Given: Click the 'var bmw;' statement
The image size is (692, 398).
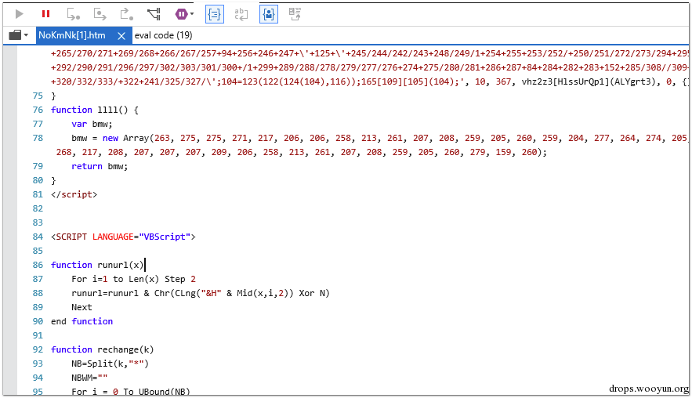Looking at the screenshot, I should pyautogui.click(x=92, y=124).
